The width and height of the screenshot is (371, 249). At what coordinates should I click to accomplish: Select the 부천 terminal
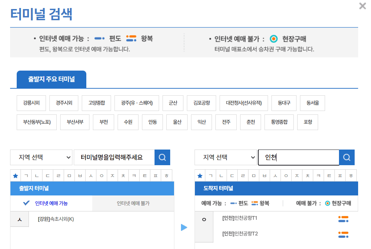coord(104,122)
